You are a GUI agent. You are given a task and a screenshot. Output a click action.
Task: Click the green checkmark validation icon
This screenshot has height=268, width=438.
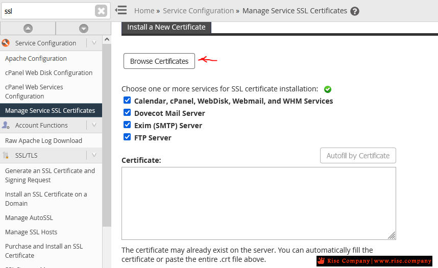tap(328, 89)
